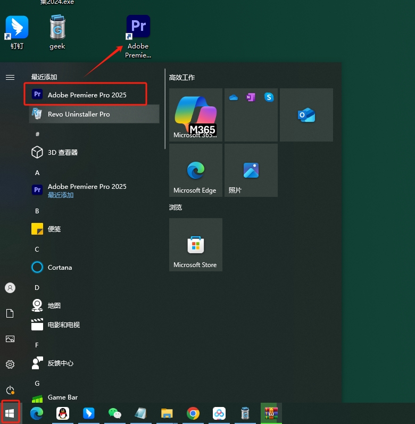
Task: Launch the Photos (照片) tile
Action: pos(251,170)
